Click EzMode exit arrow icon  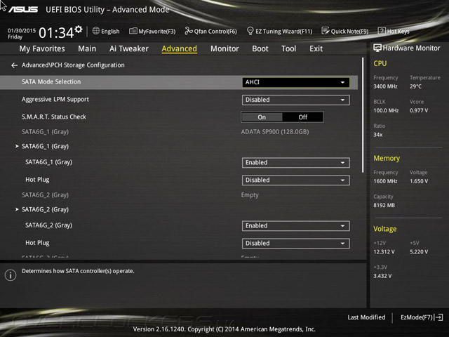click(x=439, y=317)
